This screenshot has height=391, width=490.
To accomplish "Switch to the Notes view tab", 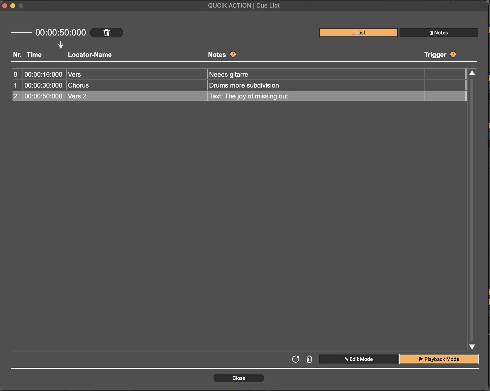I will coord(438,33).
